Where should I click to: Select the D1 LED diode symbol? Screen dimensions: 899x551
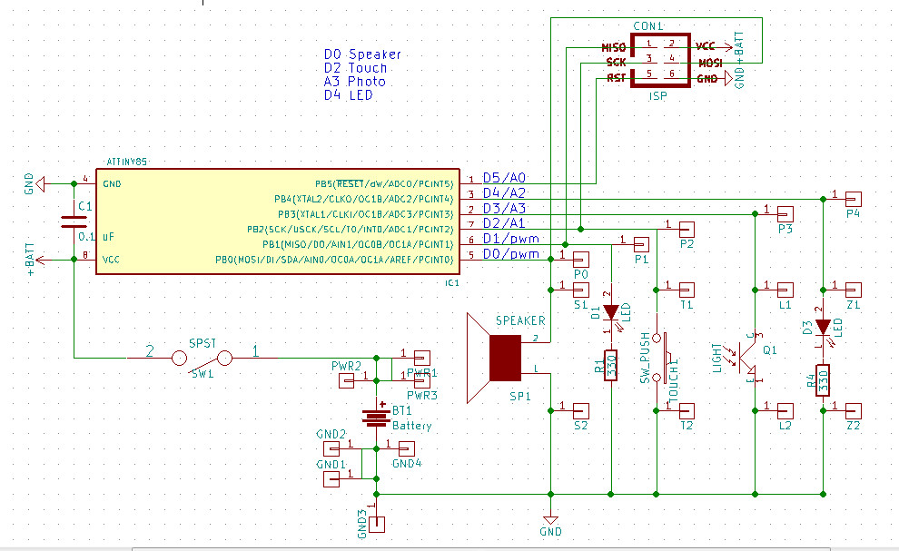(611, 312)
